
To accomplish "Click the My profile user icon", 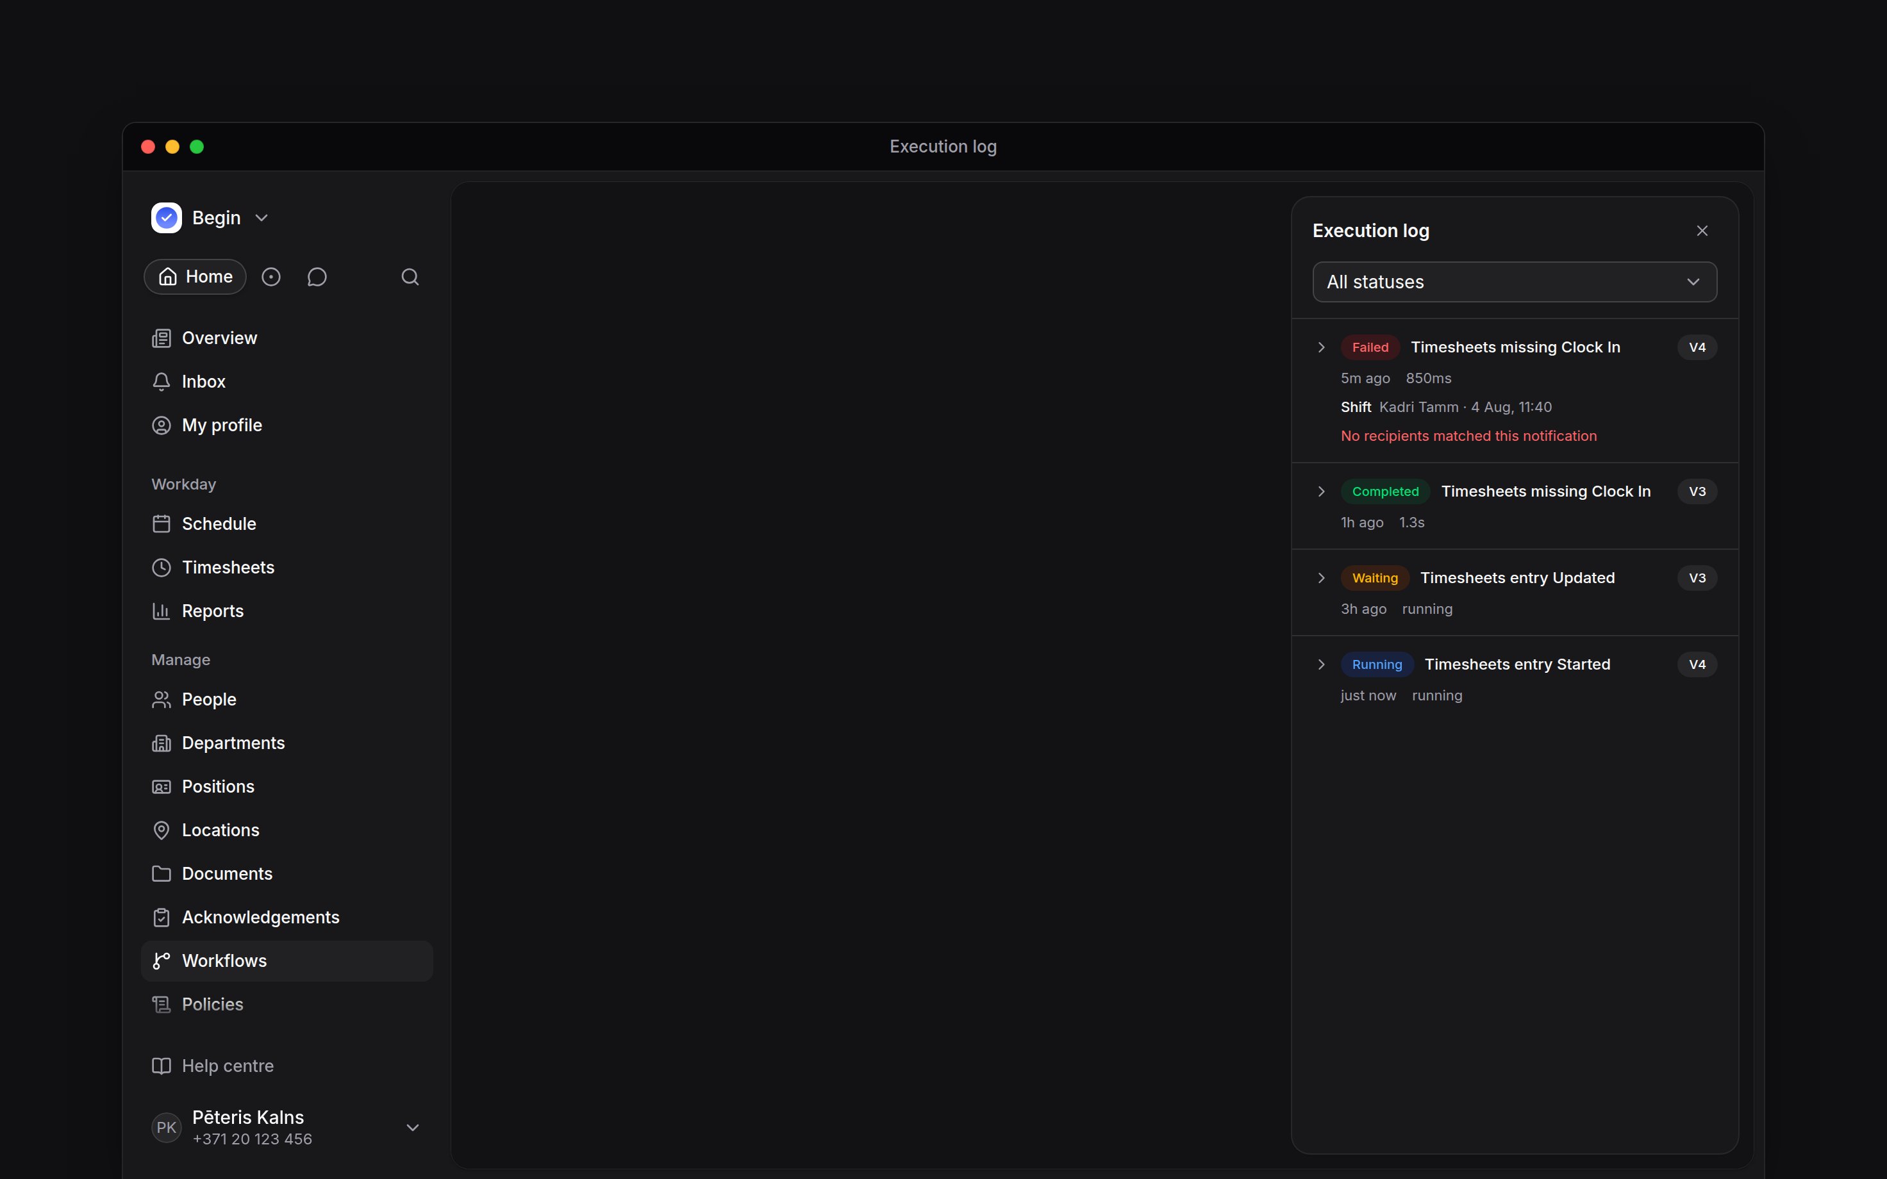I will (x=162, y=425).
